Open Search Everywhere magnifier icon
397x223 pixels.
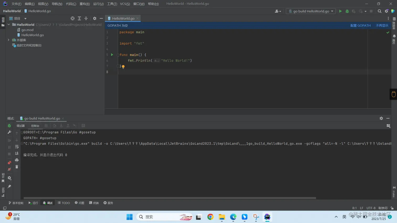pos(379,11)
